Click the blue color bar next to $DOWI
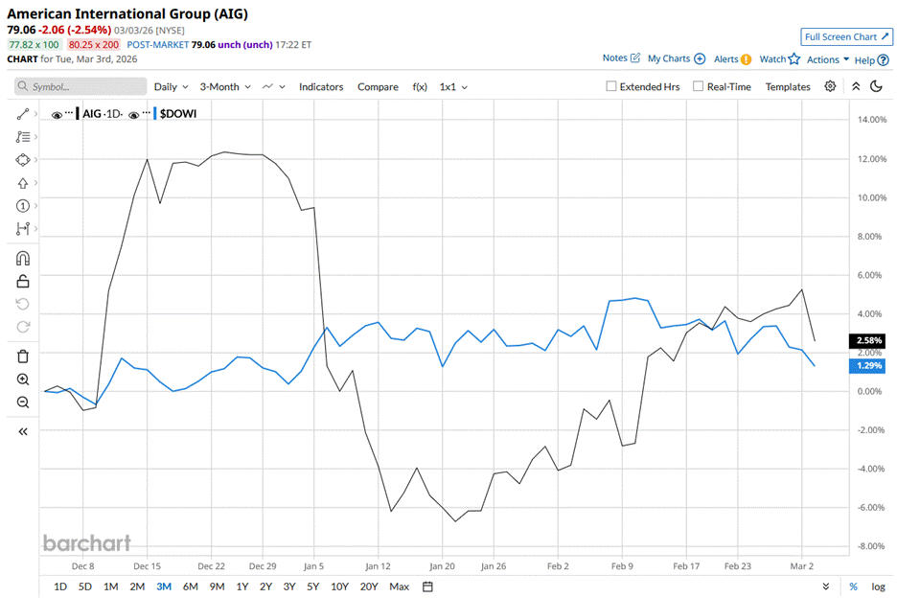The height and width of the screenshot is (598, 897). 156,113
